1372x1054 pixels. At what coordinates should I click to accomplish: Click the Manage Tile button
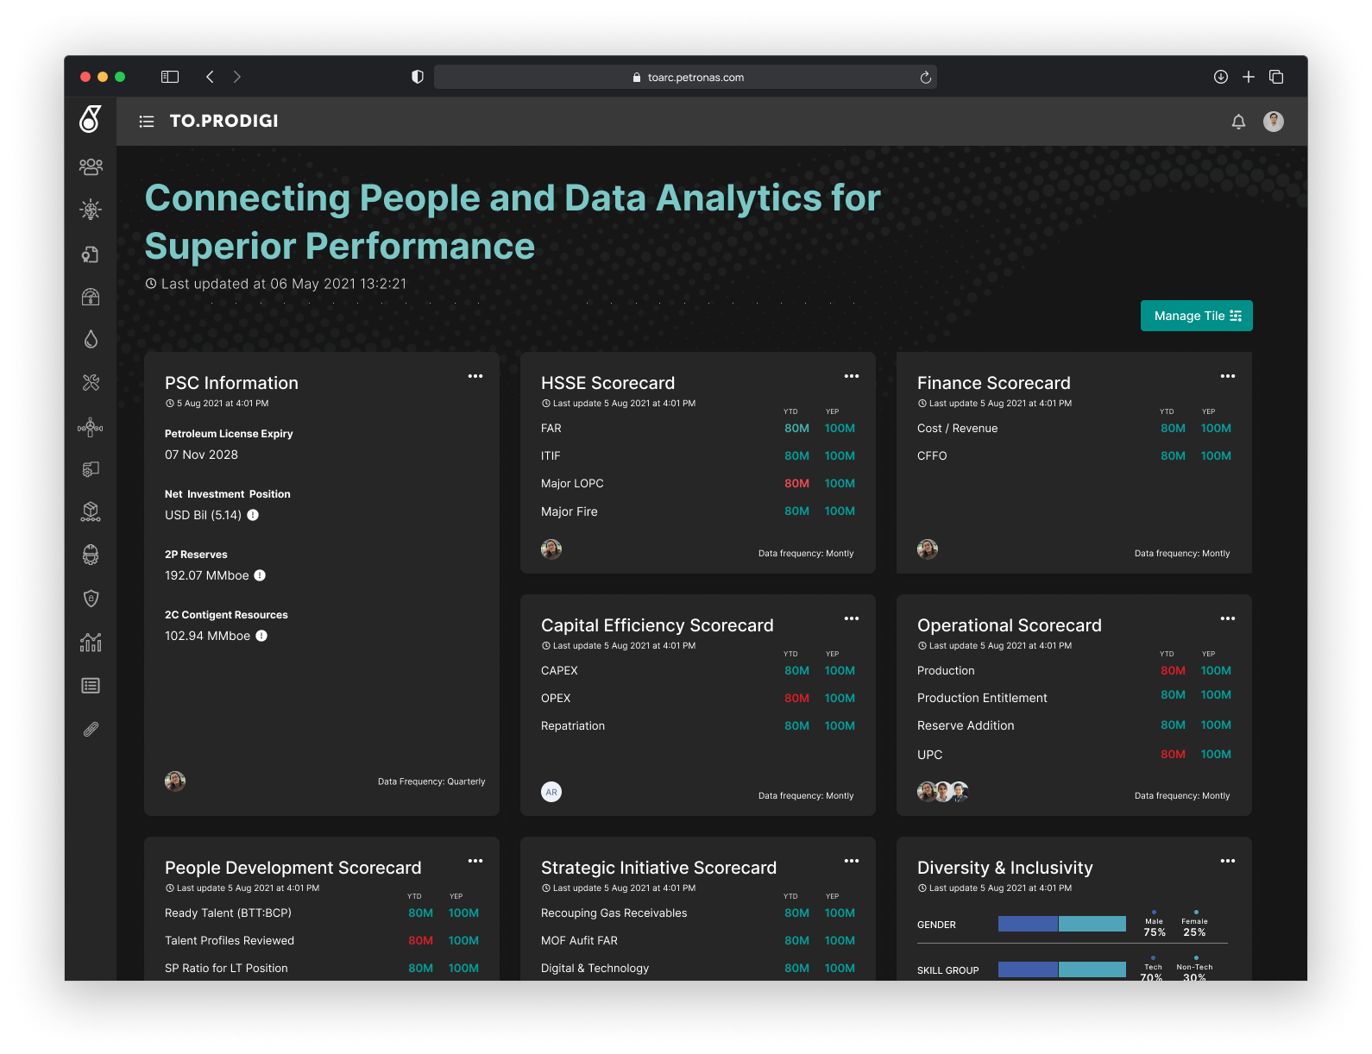click(1196, 316)
